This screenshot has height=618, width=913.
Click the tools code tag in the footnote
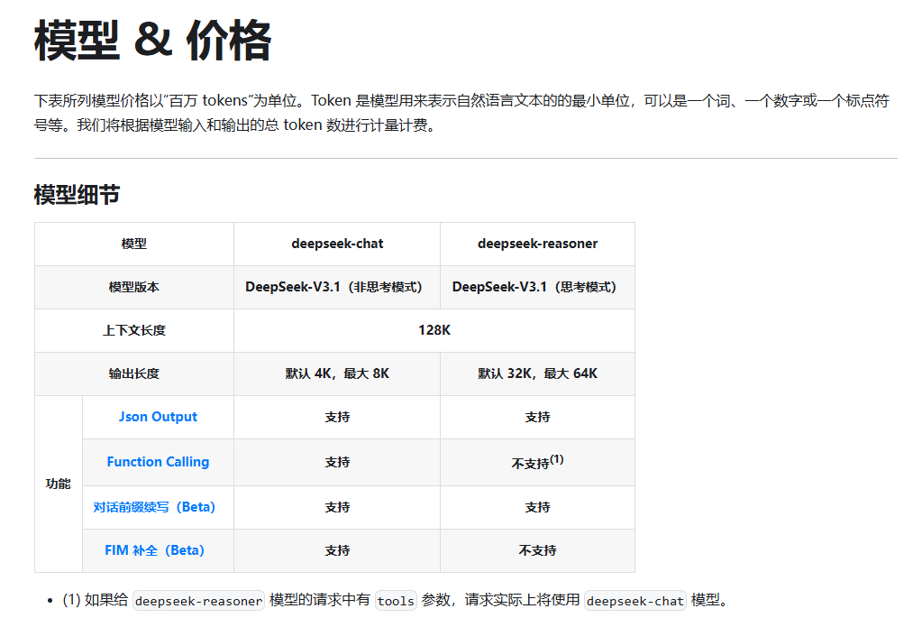[x=396, y=601]
